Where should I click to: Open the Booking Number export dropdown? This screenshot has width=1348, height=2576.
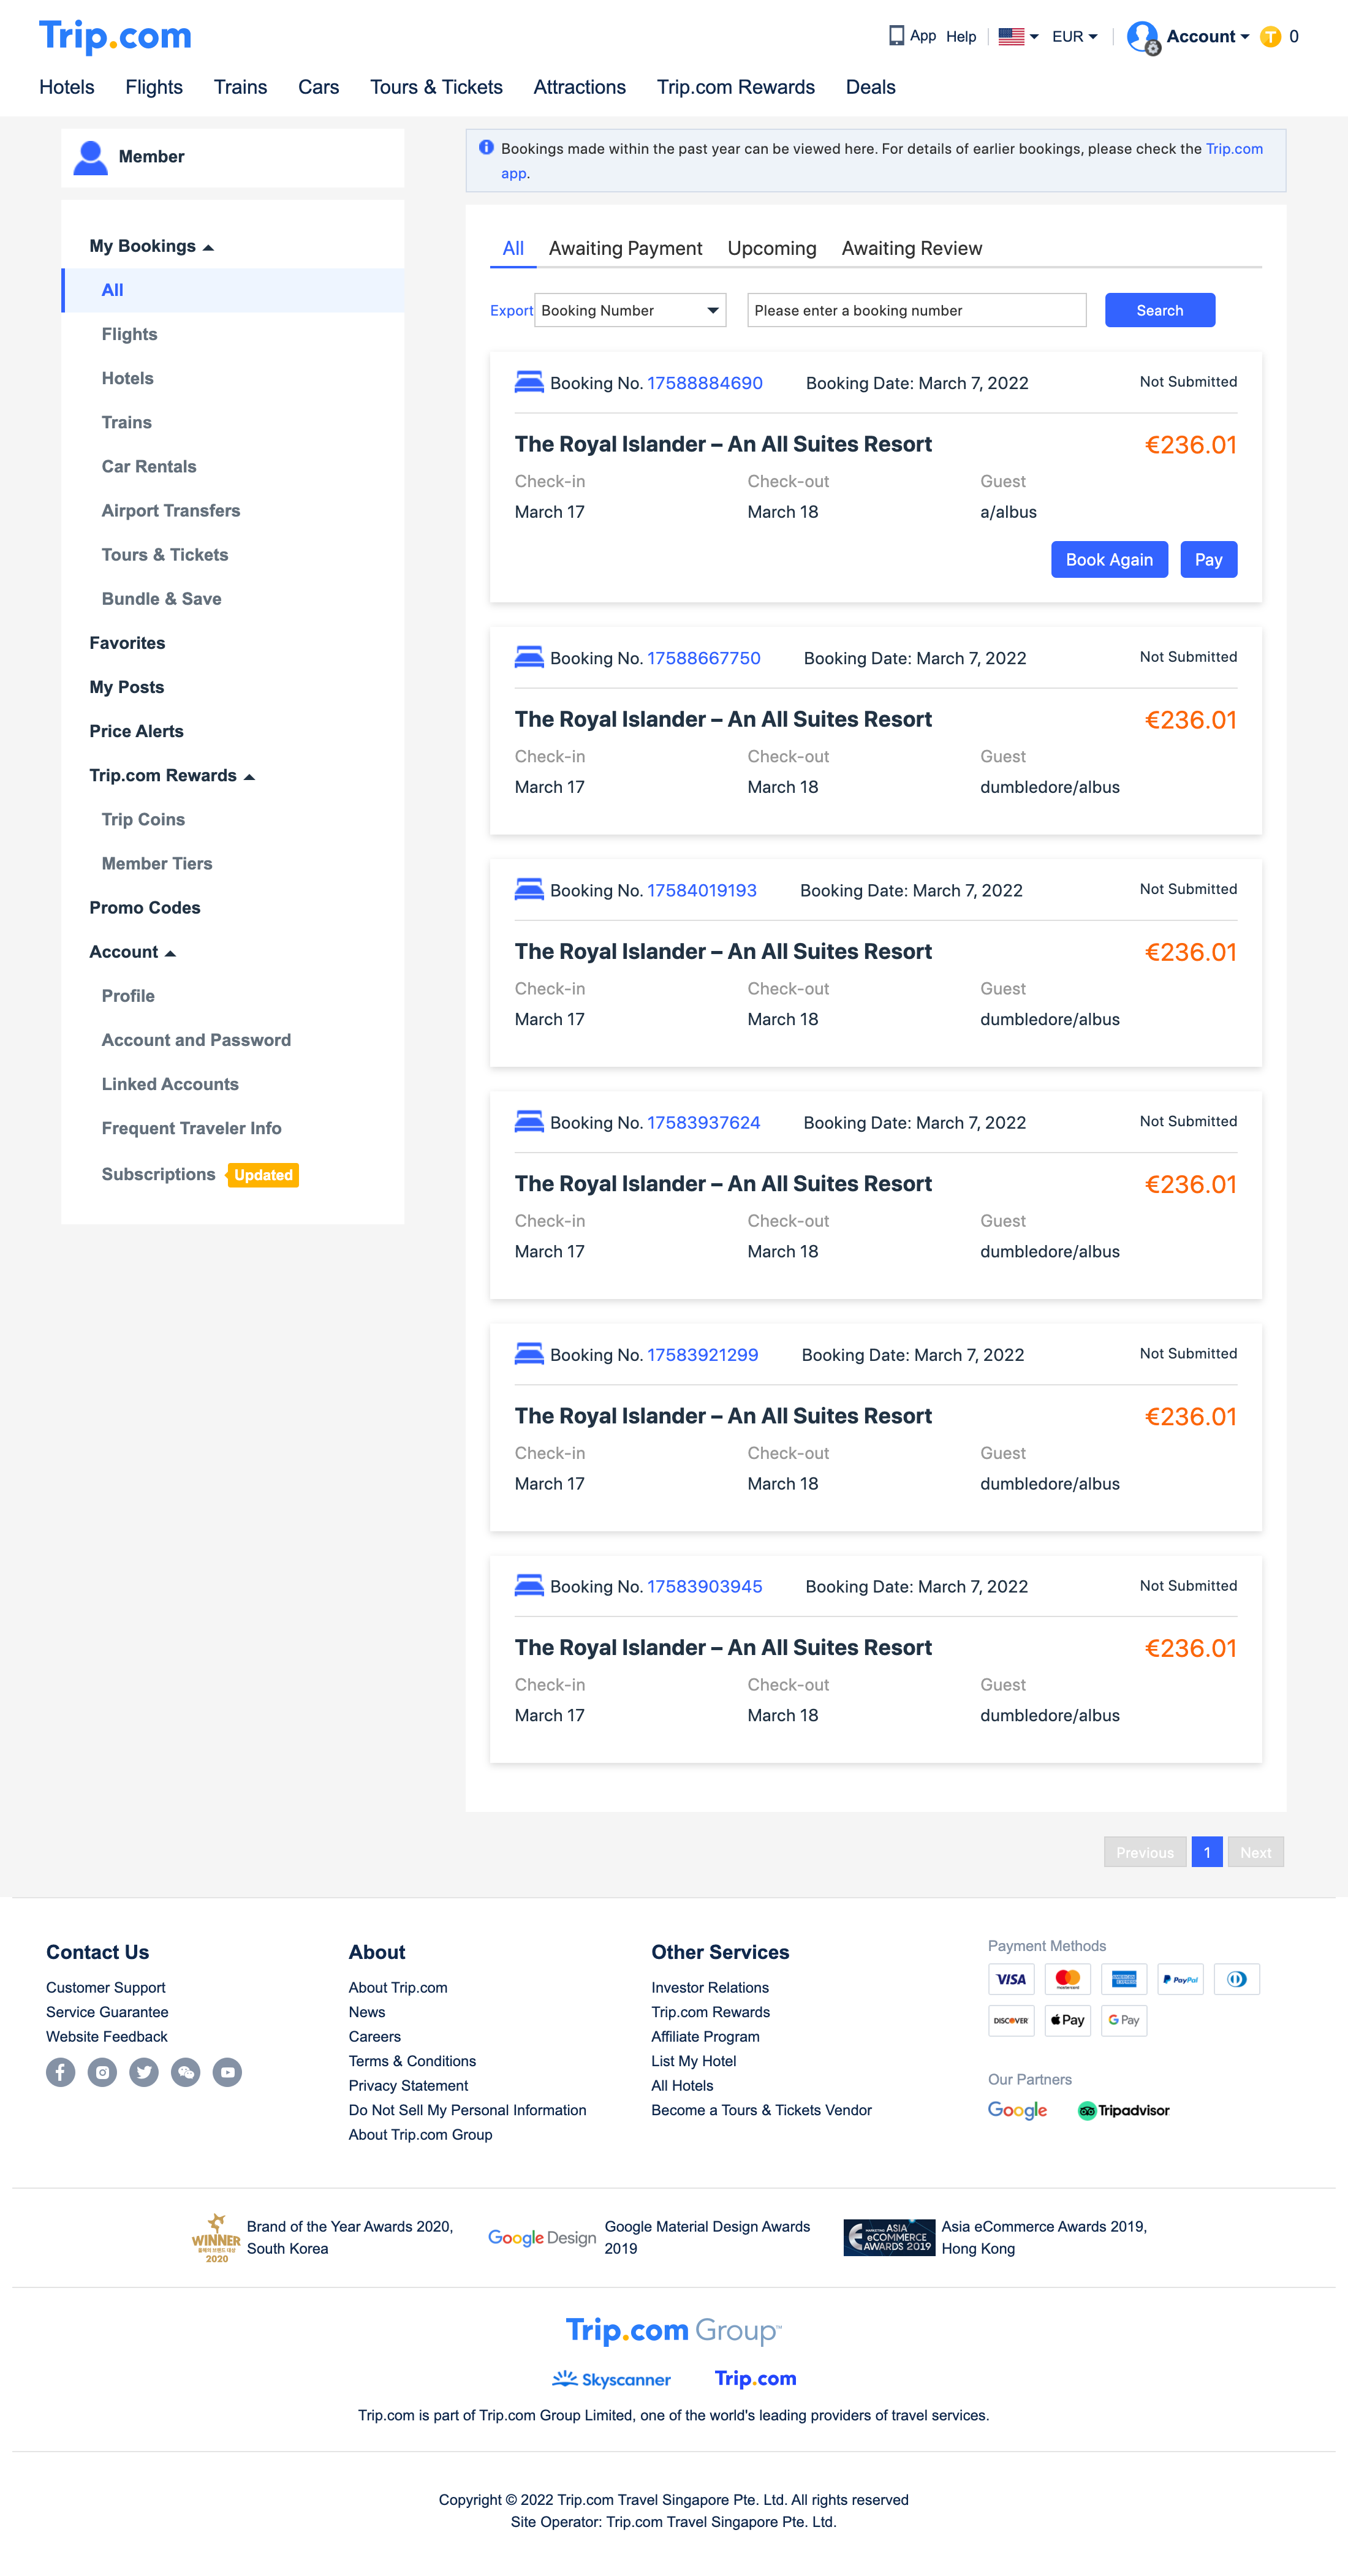[630, 310]
